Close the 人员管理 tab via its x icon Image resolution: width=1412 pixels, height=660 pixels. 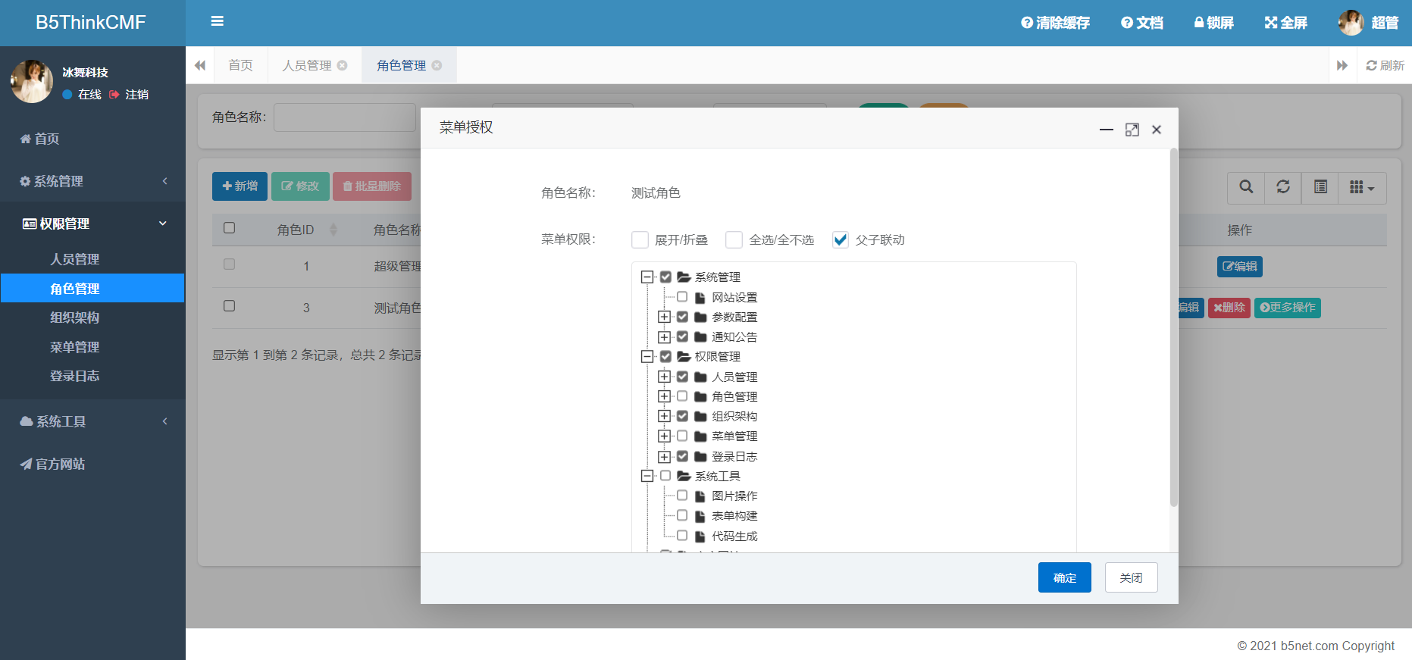pos(343,65)
